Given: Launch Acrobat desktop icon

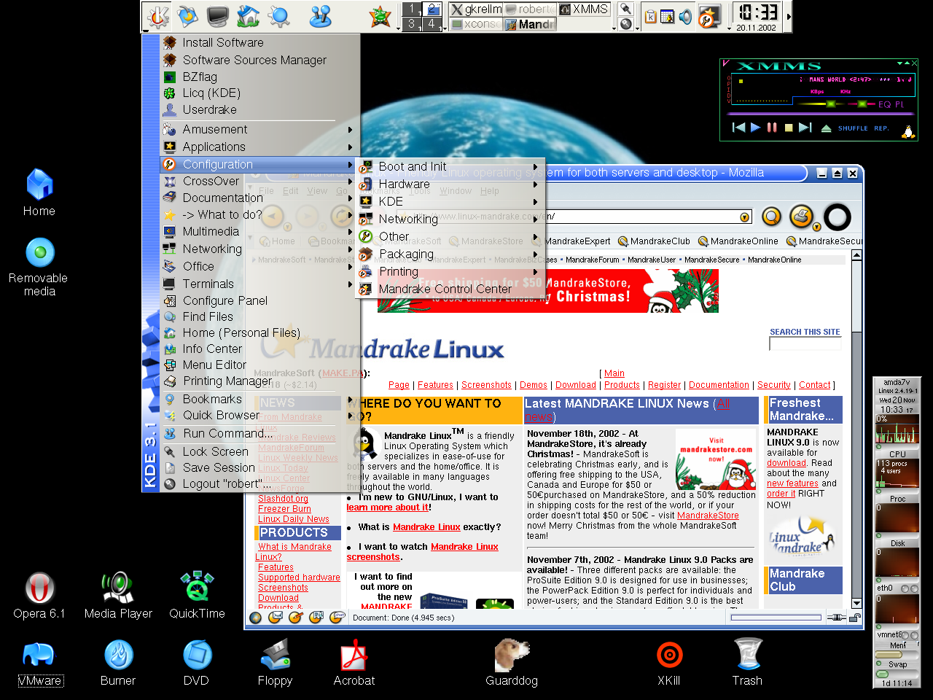Looking at the screenshot, I should pos(354,664).
